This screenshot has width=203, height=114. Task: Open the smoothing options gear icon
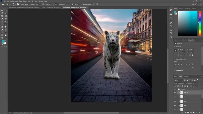pos(72,4)
